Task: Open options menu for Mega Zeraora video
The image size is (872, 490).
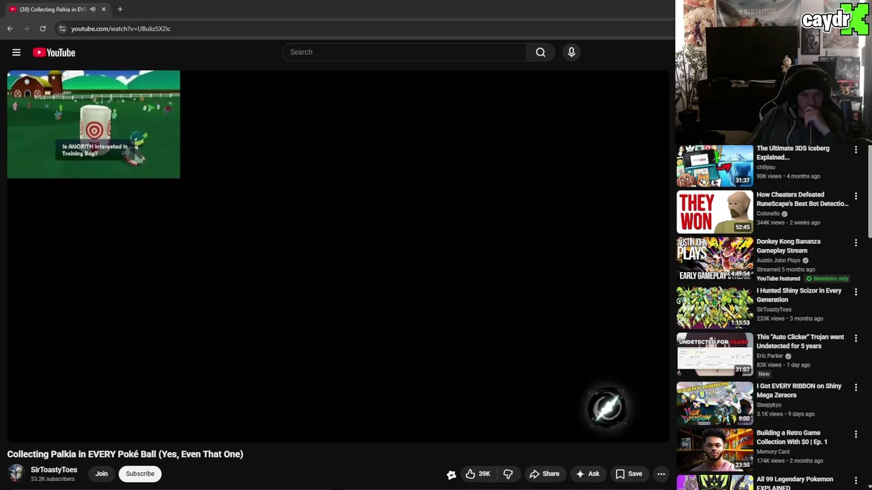Action: click(856, 387)
